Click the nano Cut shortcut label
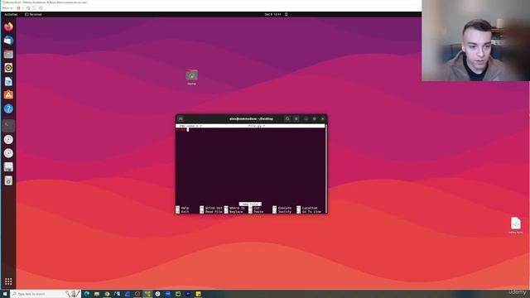The height and width of the screenshot is (298, 530). 257,208
